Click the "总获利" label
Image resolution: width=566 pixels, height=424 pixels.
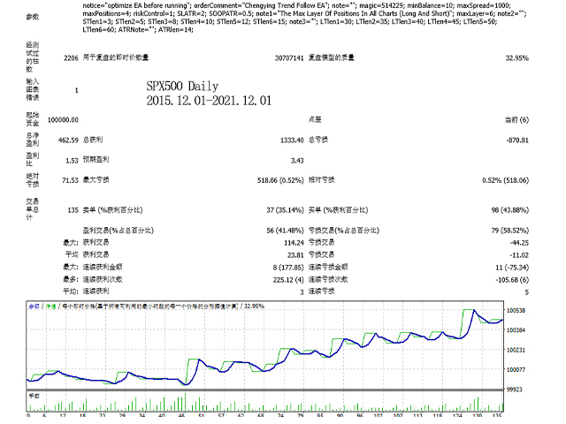[x=93, y=140]
